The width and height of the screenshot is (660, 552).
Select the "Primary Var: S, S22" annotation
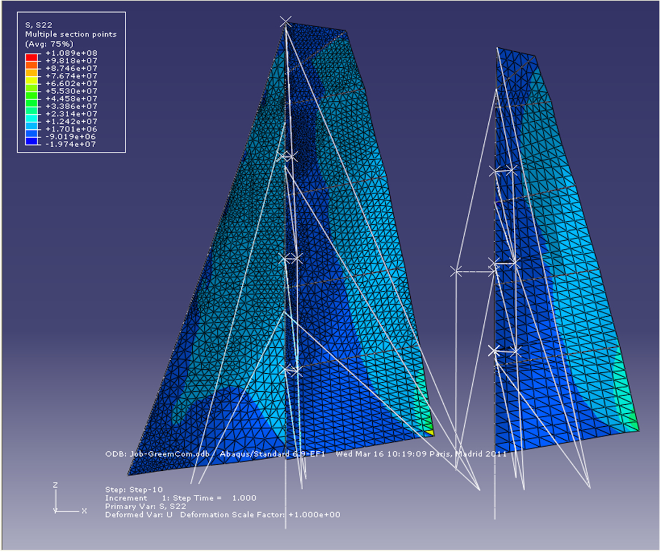145,507
